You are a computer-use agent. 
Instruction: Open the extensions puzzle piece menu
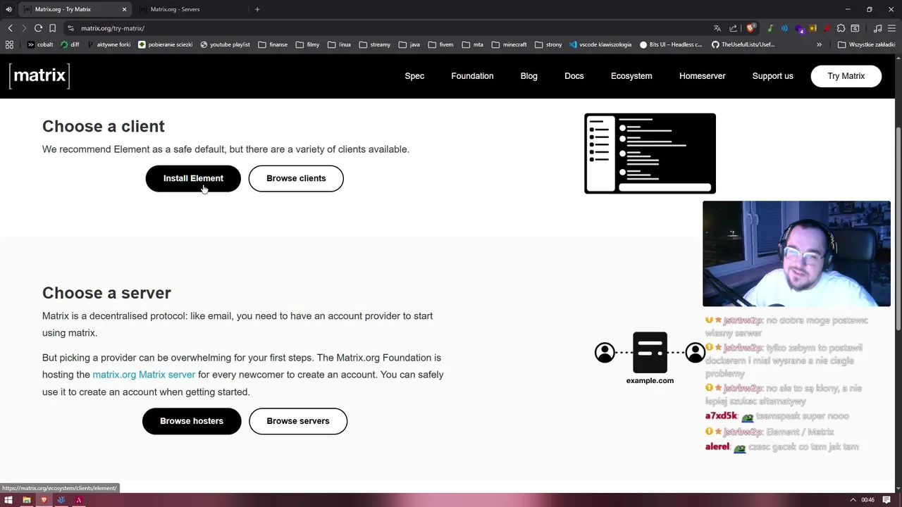pos(841,28)
